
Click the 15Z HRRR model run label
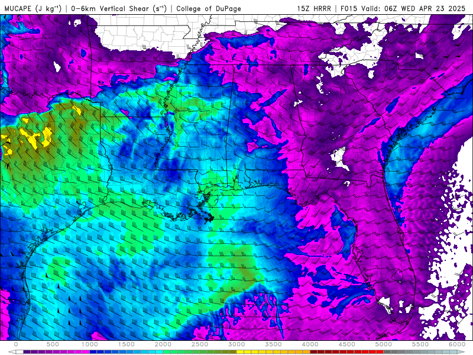314,8
